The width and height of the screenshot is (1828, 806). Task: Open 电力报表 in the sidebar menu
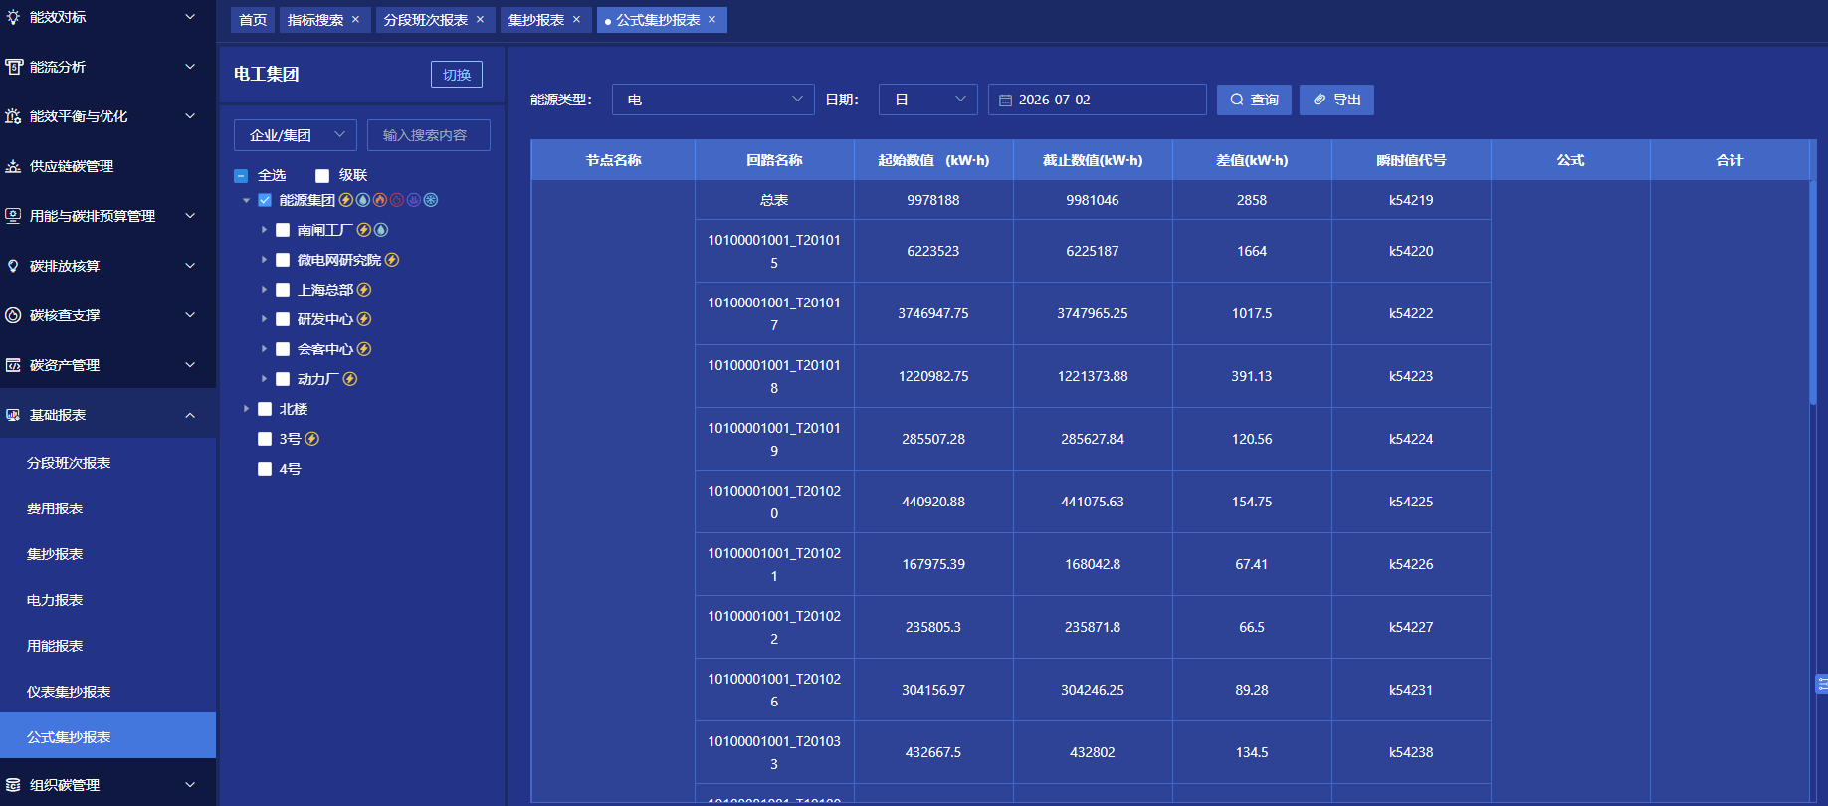[x=55, y=600]
